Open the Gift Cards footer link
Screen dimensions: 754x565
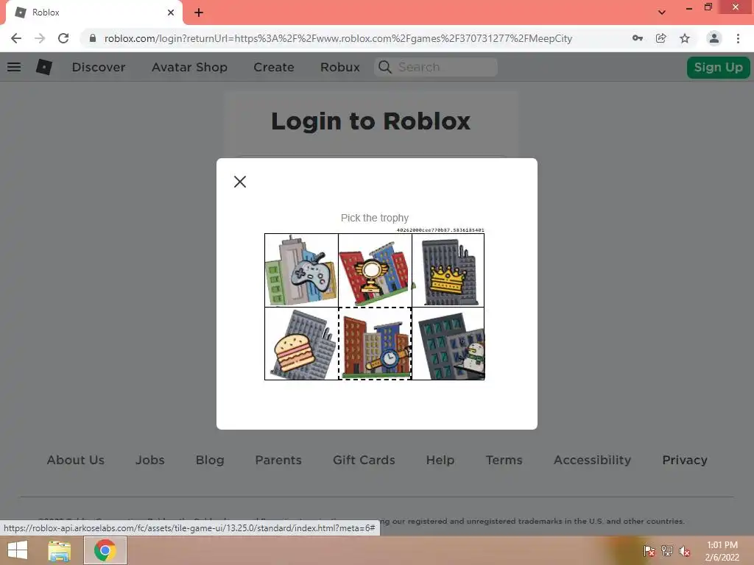pos(364,460)
